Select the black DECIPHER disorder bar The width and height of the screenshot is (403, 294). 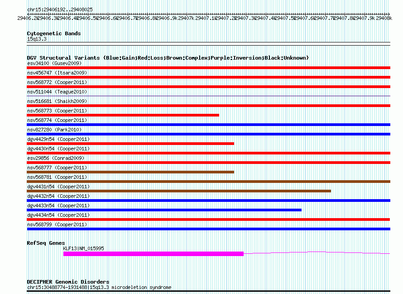(x=208, y=291)
